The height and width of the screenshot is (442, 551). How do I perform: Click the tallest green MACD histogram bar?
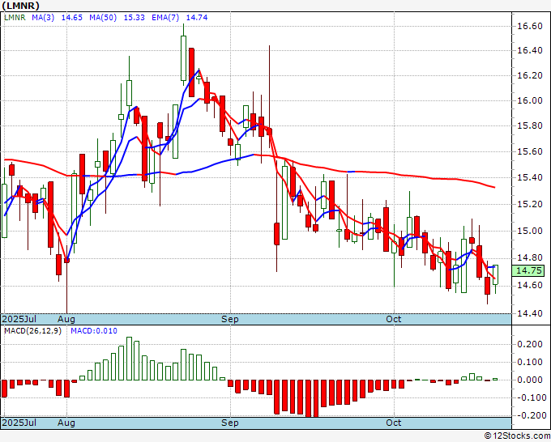point(129,359)
